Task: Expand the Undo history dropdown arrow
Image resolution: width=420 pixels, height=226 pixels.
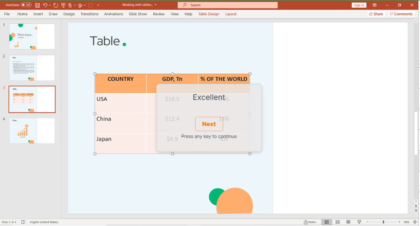Action: pos(50,5)
